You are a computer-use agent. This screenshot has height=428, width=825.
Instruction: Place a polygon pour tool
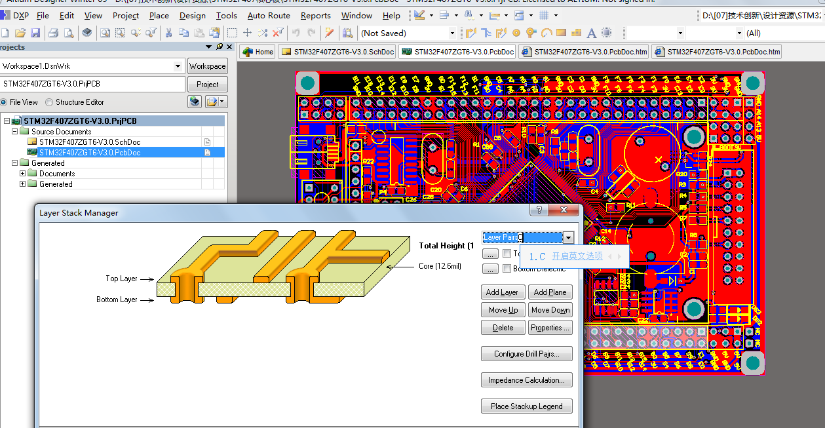point(577,33)
